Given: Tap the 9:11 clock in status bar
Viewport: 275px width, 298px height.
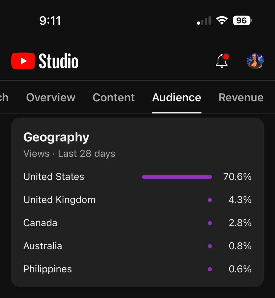Looking at the screenshot, I should [50, 21].
